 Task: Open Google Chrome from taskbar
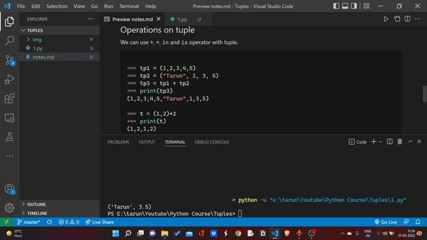coord(238,233)
